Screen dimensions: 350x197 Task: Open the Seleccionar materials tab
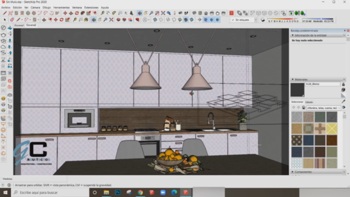coord(297,102)
